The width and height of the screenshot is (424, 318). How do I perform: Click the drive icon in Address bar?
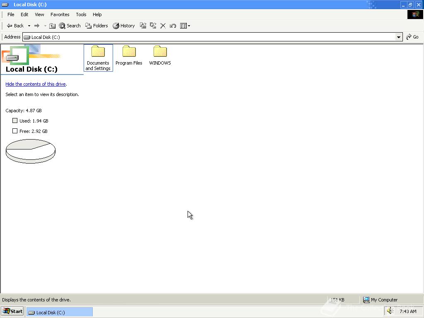27,37
